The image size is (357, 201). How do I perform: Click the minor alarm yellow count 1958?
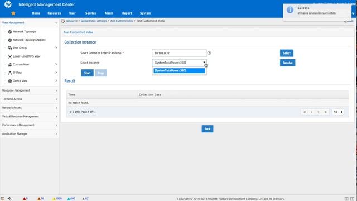tap(57, 199)
